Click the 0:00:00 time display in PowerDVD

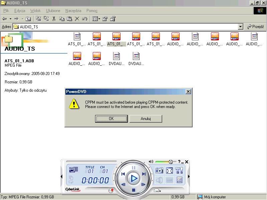(95, 180)
